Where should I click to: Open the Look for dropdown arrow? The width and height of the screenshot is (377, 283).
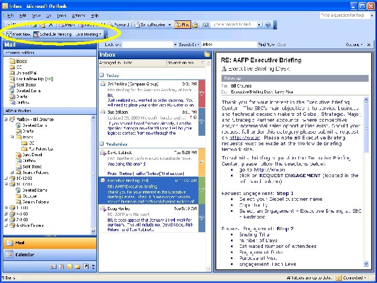pyautogui.click(x=175, y=45)
